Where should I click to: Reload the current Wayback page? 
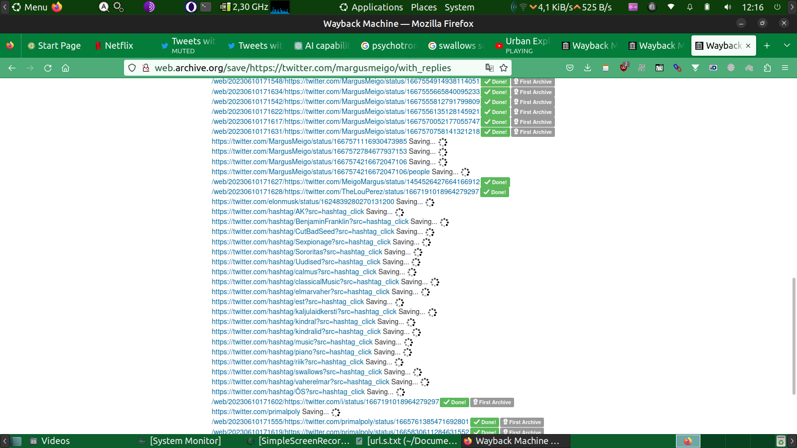point(48,68)
